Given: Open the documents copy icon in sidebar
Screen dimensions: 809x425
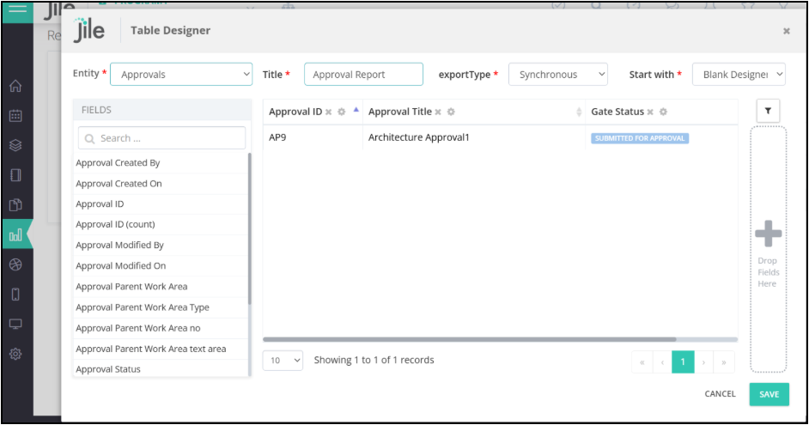Looking at the screenshot, I should 15,204.
